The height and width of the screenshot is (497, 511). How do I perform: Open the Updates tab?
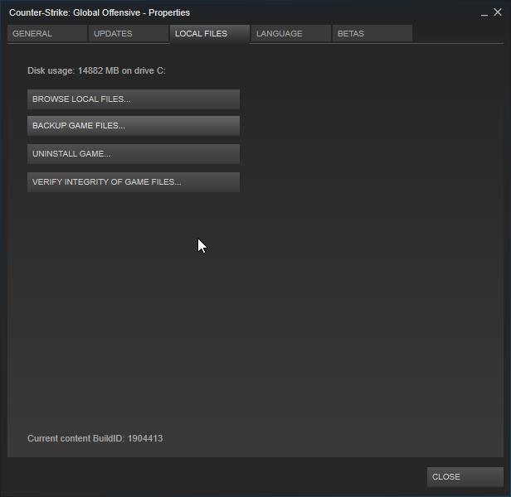pyautogui.click(x=129, y=33)
